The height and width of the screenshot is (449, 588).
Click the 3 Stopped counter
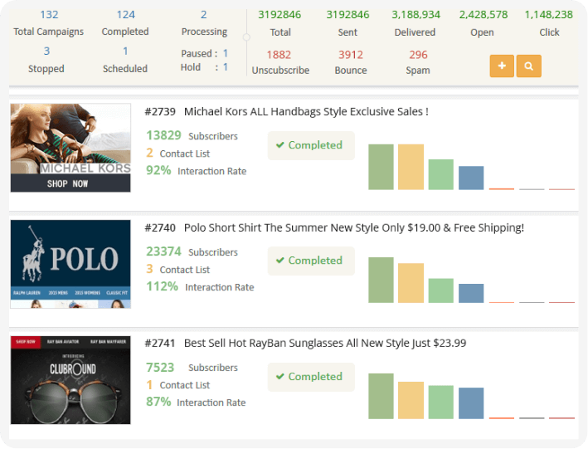(x=46, y=60)
